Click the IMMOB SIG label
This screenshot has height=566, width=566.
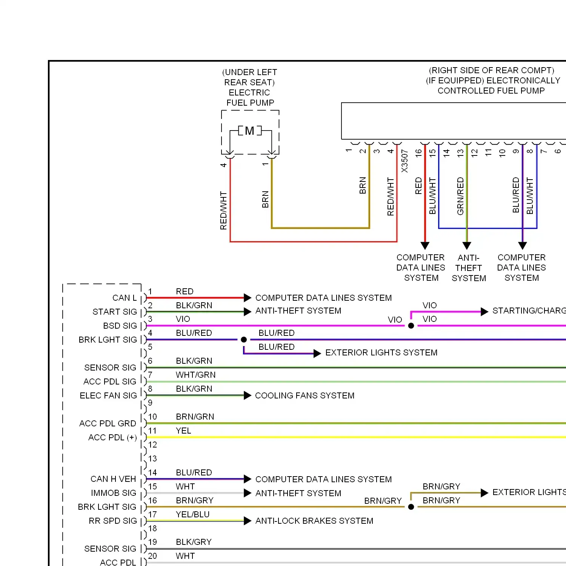[x=114, y=493]
